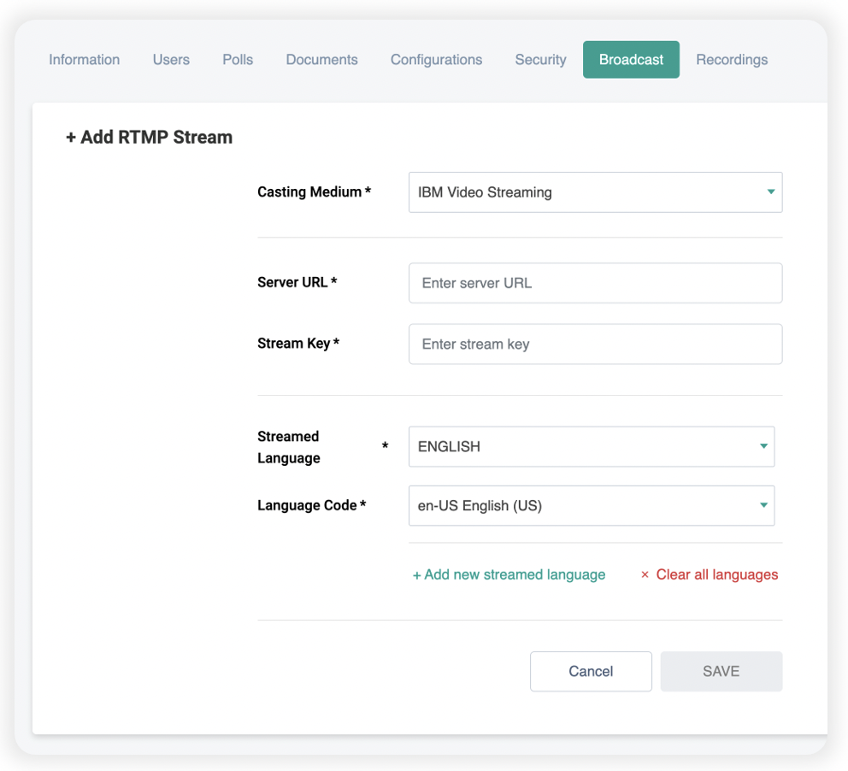Expand the ENGLISH streamed language selector
This screenshot has height=771, width=848.
click(x=592, y=446)
